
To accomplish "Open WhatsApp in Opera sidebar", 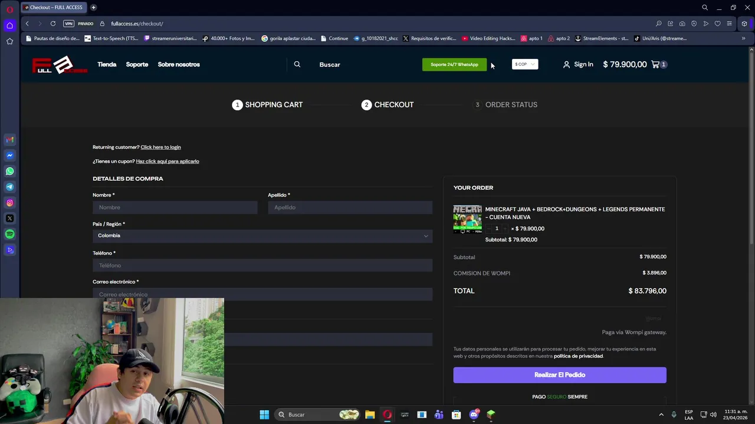I will [9, 171].
